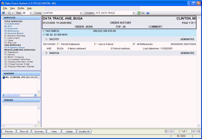Toggle the All References checkbox
The height and width of the screenshot is (139, 202).
(x=134, y=44)
